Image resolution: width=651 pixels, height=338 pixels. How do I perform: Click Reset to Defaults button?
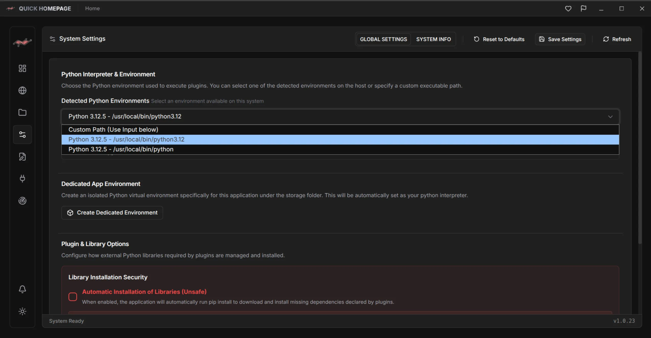(499, 39)
